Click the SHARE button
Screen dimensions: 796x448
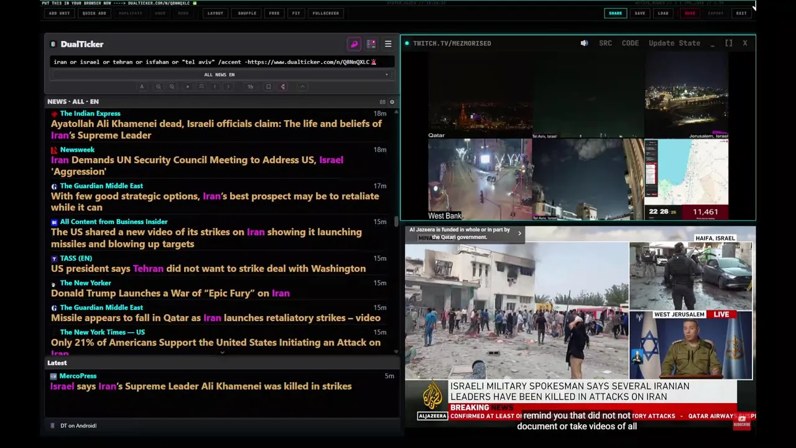pos(615,13)
